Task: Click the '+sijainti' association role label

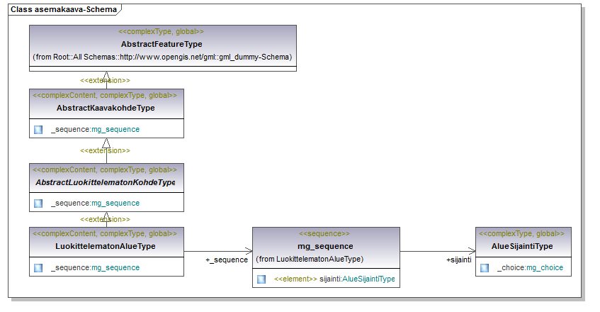Action: click(x=458, y=260)
